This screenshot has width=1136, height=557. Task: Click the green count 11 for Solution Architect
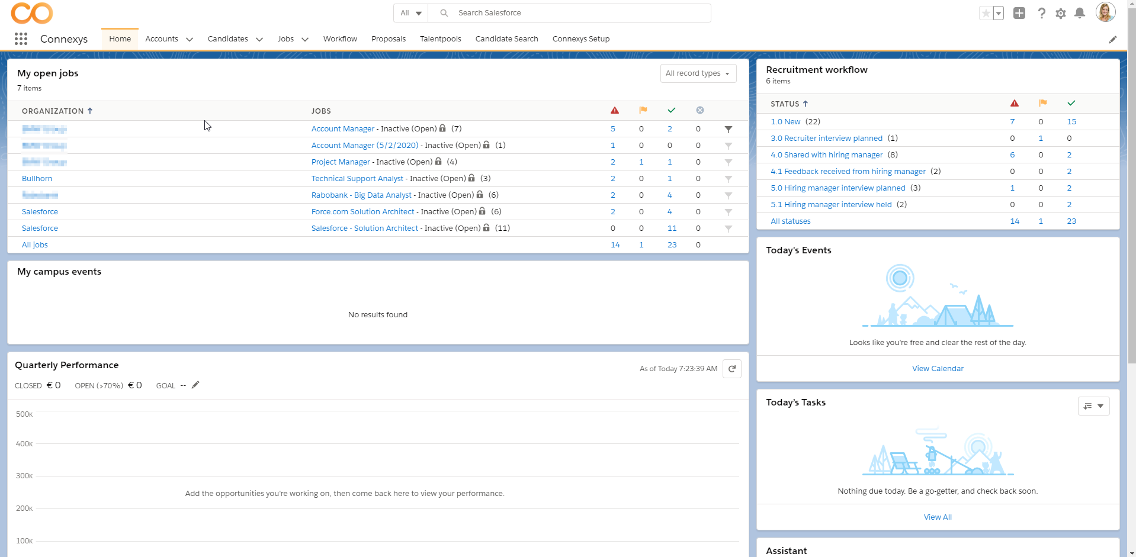(x=672, y=228)
